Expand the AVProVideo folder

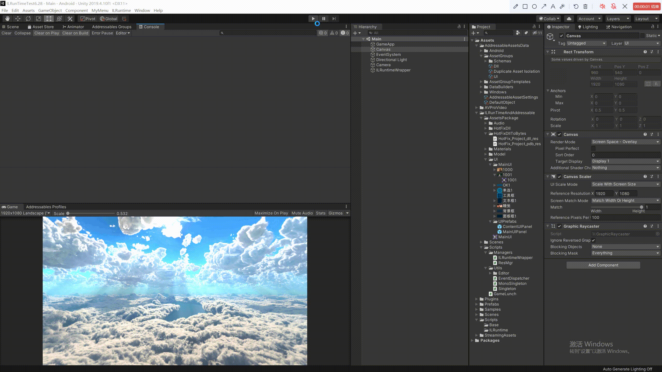click(x=476, y=108)
